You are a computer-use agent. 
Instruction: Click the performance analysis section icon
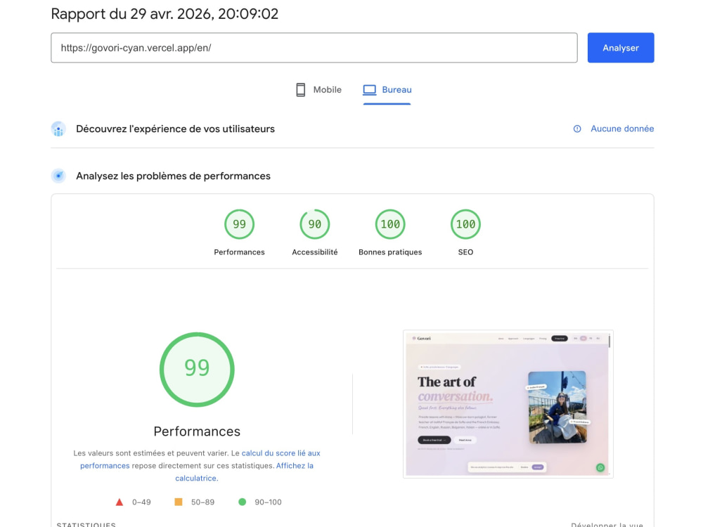[58, 176]
